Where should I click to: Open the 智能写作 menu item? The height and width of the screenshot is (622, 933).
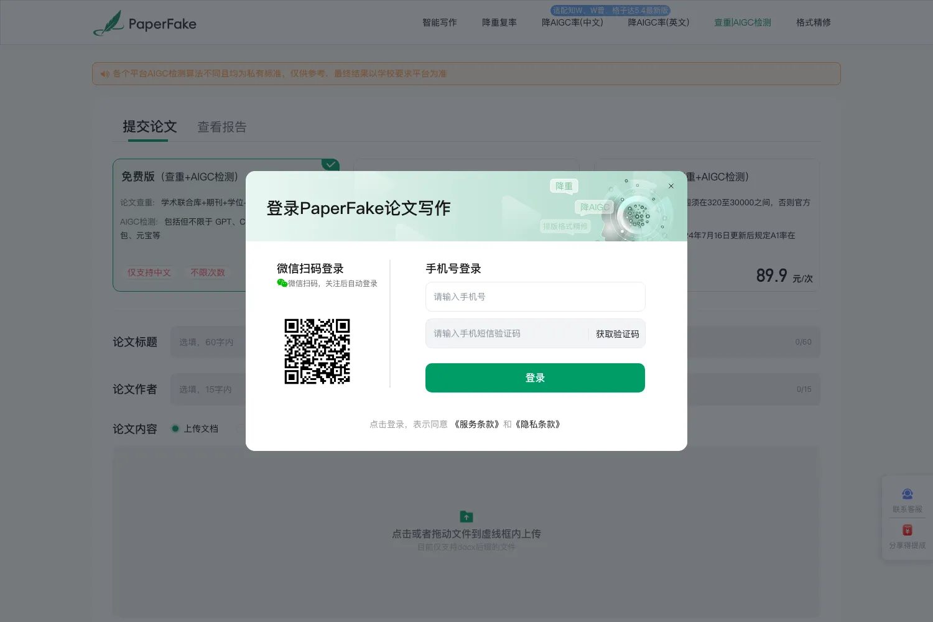click(x=440, y=22)
